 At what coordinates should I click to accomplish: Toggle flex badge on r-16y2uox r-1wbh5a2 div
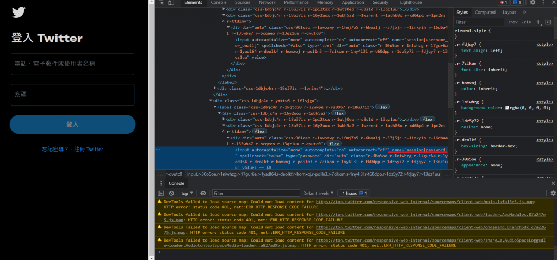coord(337,113)
